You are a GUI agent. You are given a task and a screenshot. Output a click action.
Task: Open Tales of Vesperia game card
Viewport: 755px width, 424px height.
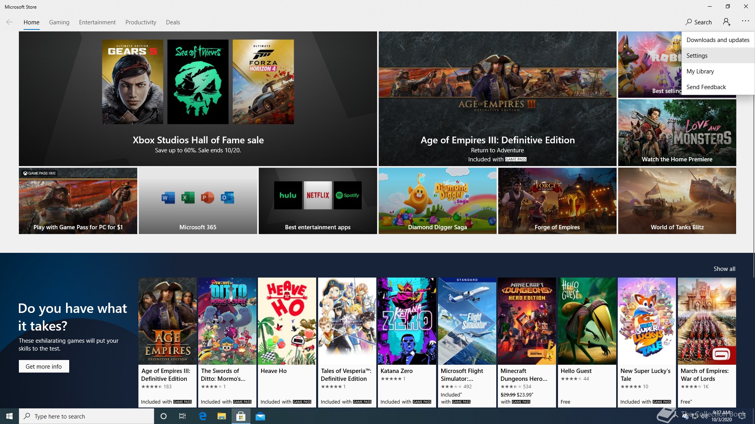coord(347,342)
